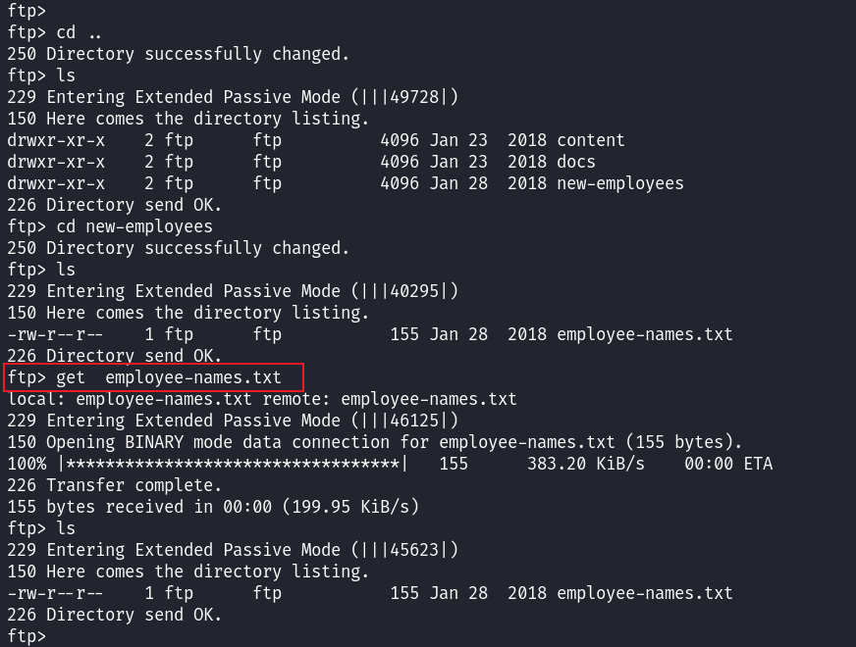The image size is (856, 647).
Task: Click the "250 Directory successfully changed." line under cd ..
Action: (178, 54)
